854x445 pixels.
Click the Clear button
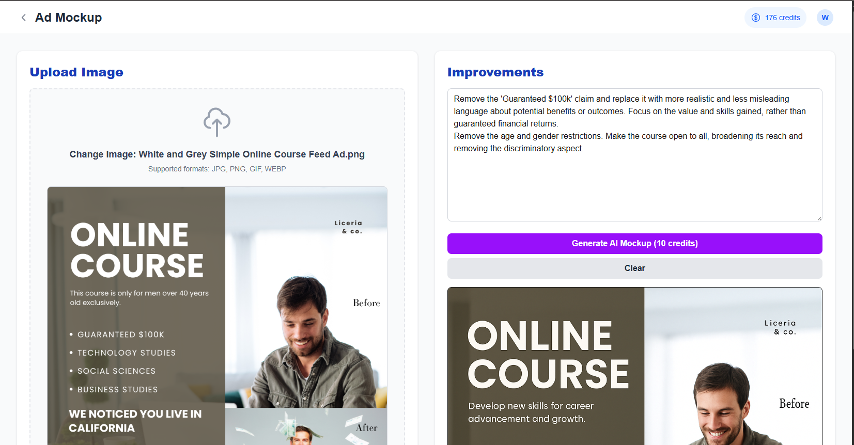coord(634,268)
